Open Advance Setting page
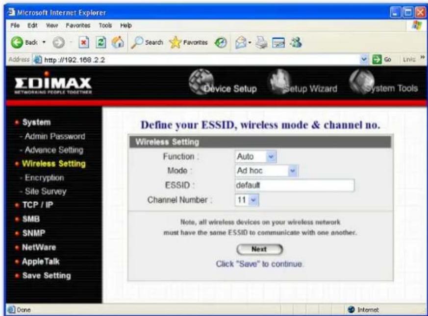This screenshot has width=428, height=316. coord(54,150)
